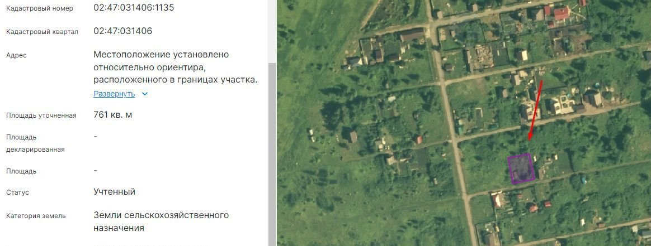651x246 pixels.
Task: Click the Категория земель label
Action: coord(36,216)
